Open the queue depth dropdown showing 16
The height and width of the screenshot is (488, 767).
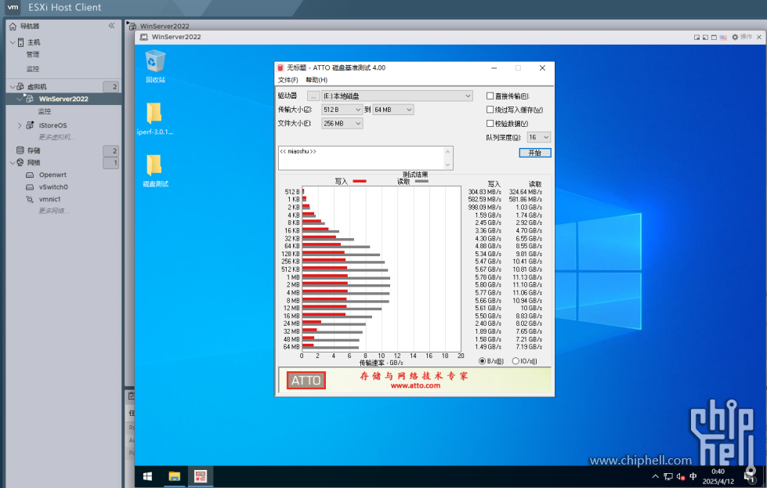pyautogui.click(x=538, y=137)
